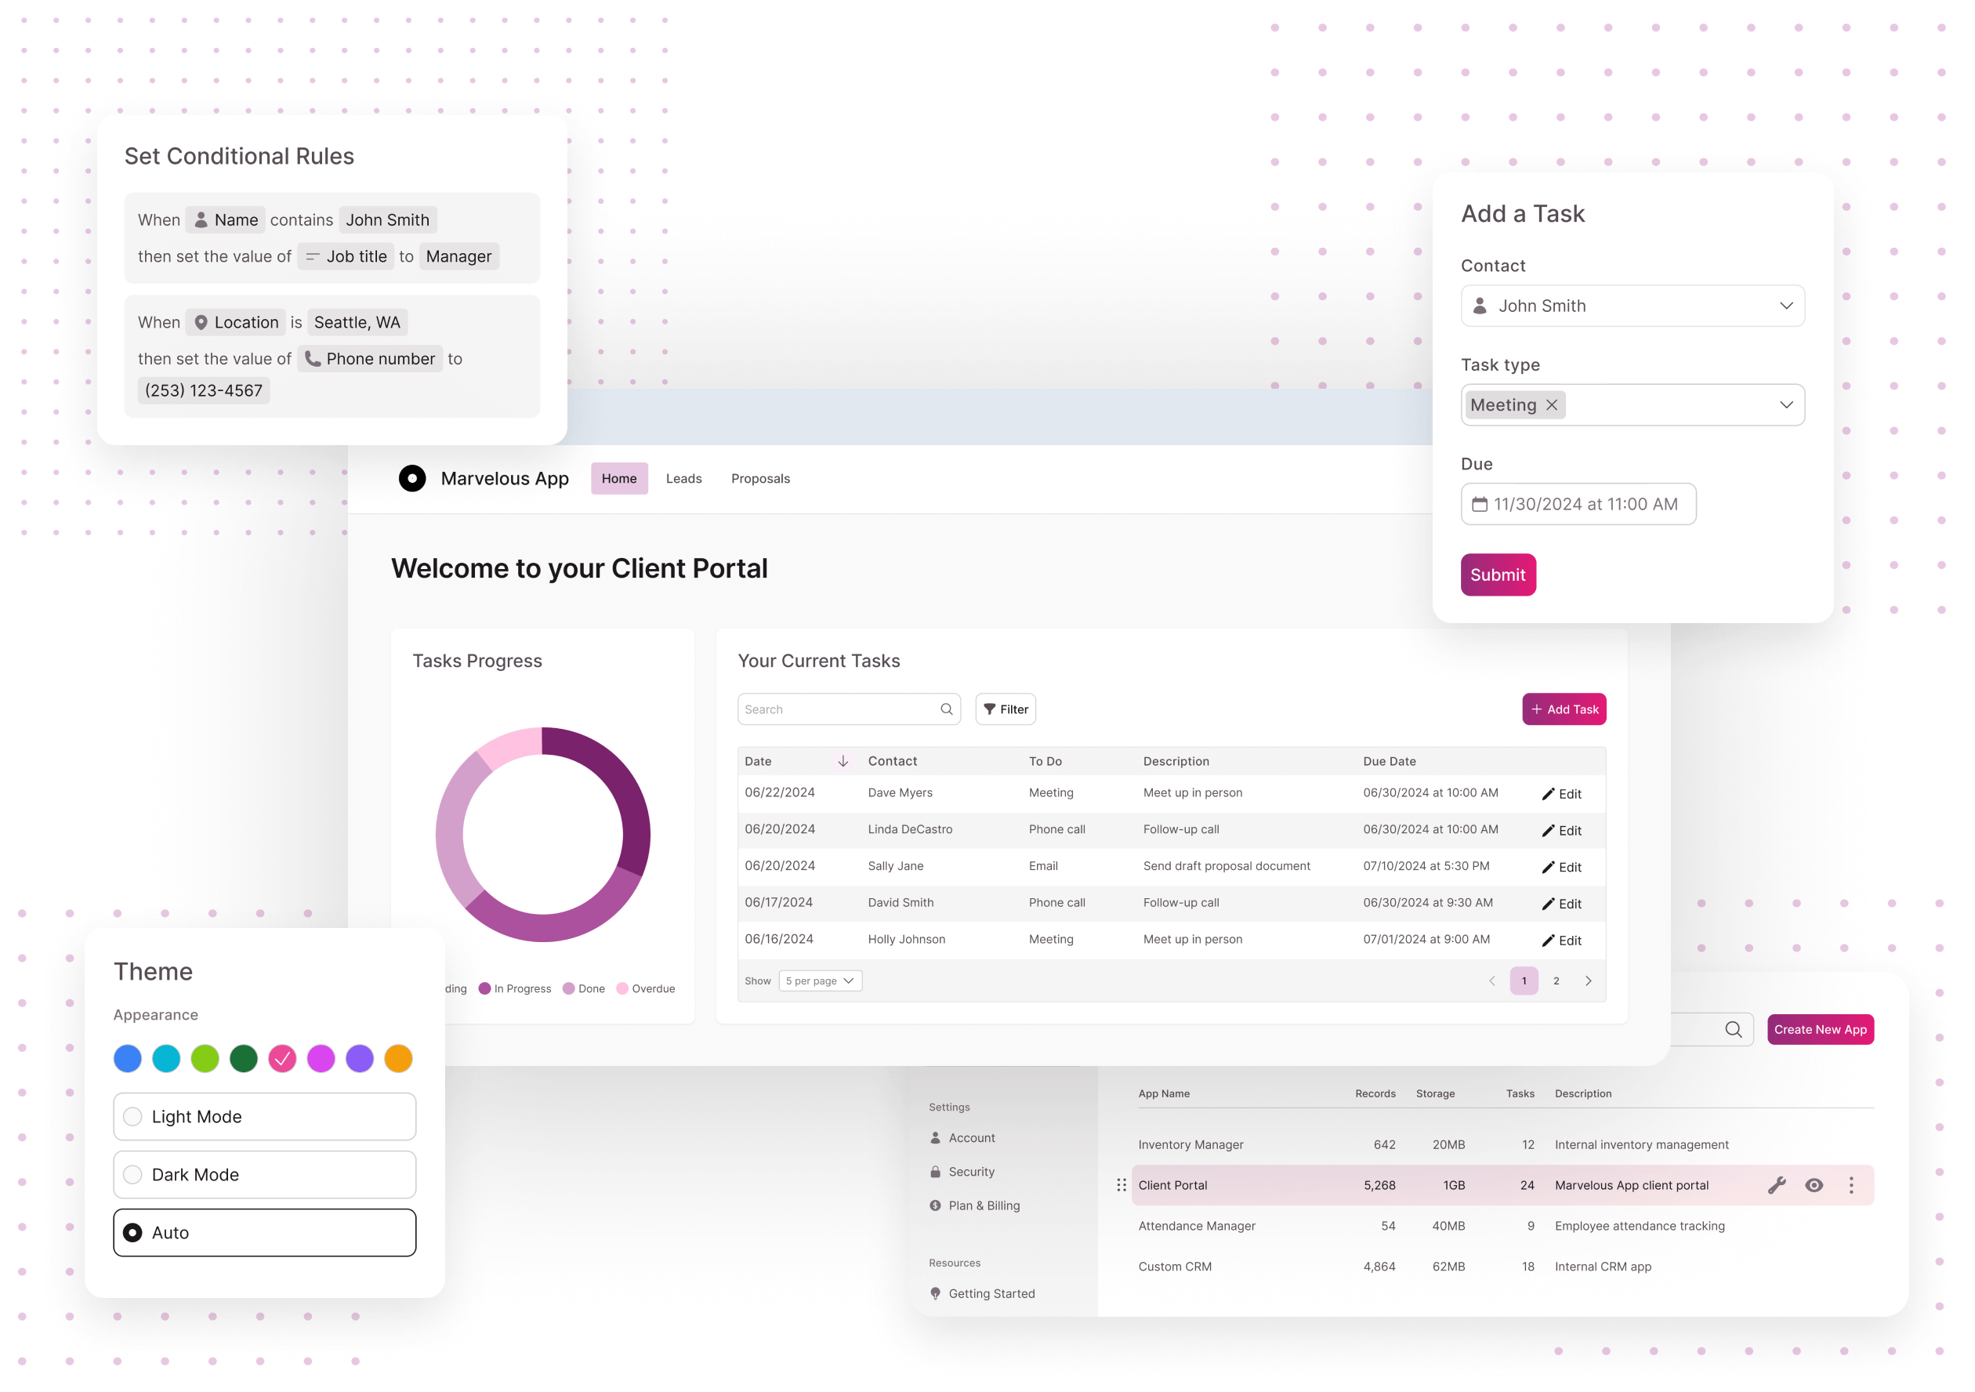The image size is (1975, 1392).
Task: Click the calendar icon in Due field
Action: point(1480,504)
